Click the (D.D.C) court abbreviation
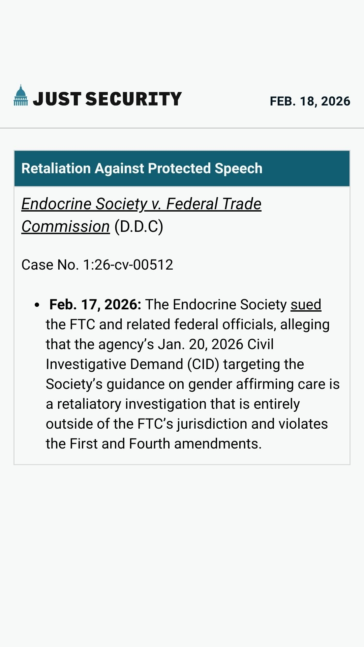The width and height of the screenshot is (364, 647). (x=139, y=226)
